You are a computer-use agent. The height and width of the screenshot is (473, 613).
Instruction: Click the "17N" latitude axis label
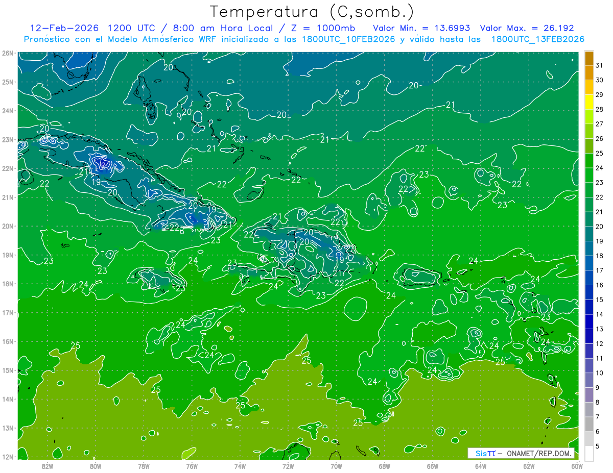[x=8, y=312]
